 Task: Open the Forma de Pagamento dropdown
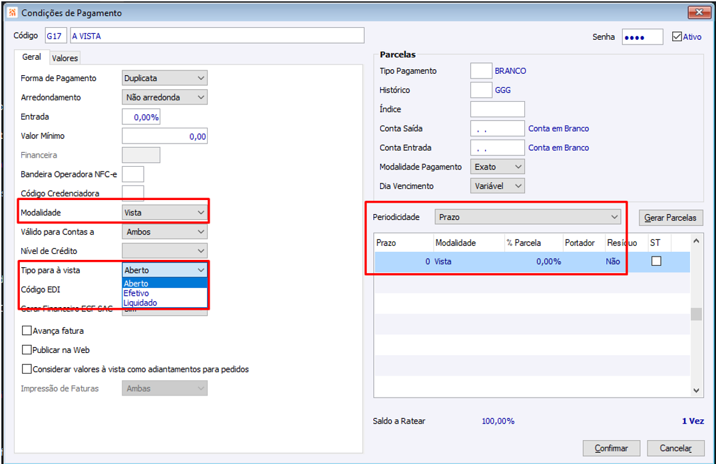click(164, 78)
